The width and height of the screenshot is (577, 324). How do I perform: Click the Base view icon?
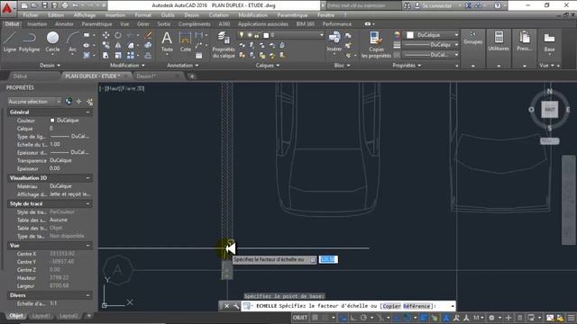(x=549, y=41)
